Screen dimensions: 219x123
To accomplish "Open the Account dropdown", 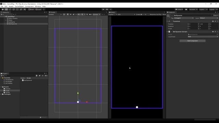I will click(x=193, y=10).
